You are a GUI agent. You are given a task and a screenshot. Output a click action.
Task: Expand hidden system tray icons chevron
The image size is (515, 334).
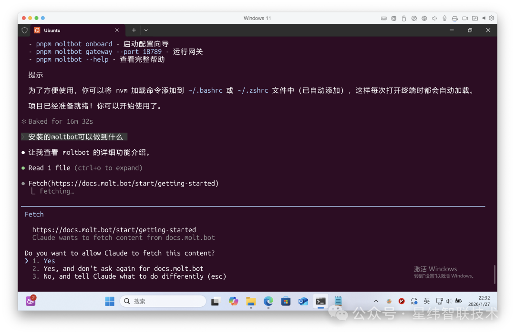(376, 301)
